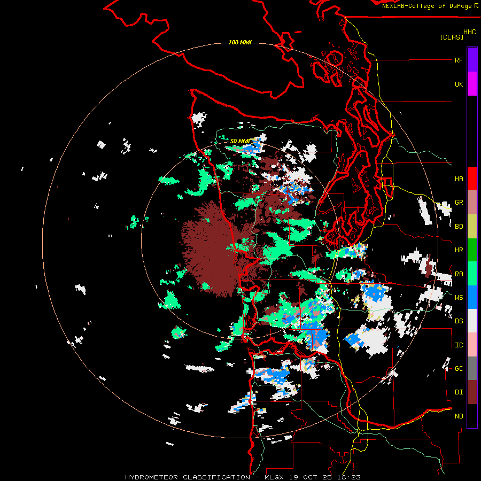Click the dark green HR swatch
Screen dimensions: 481x481
(472, 250)
